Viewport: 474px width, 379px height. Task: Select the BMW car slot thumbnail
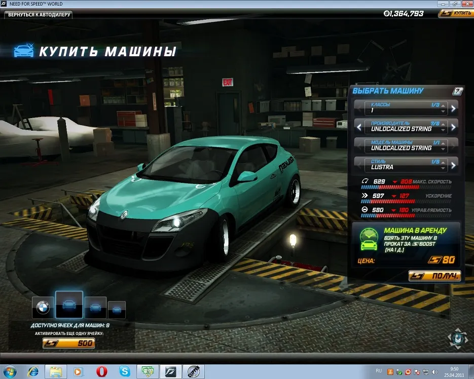(x=43, y=308)
